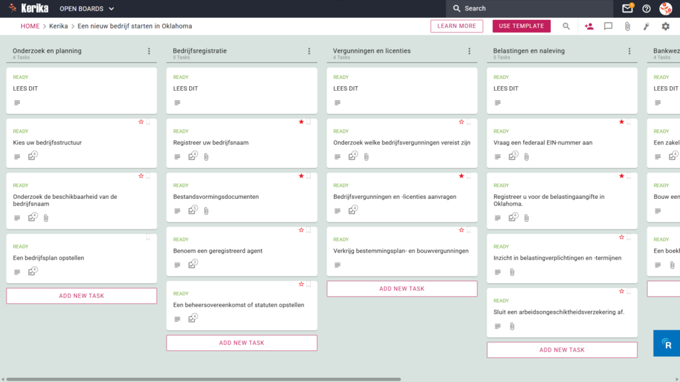Toggle star on 'Inzicht in belastingverplichtingen' card
This screenshot has height=382, width=680.
pos(622,237)
